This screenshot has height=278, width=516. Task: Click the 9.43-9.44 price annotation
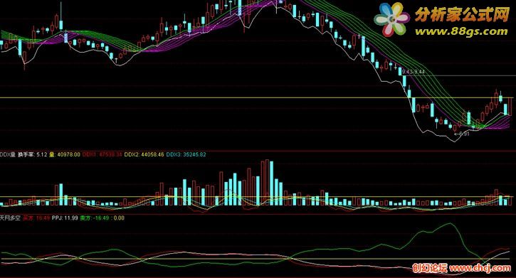point(414,72)
